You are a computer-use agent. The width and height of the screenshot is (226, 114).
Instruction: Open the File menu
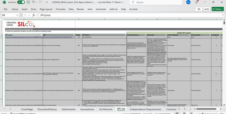[6, 9]
